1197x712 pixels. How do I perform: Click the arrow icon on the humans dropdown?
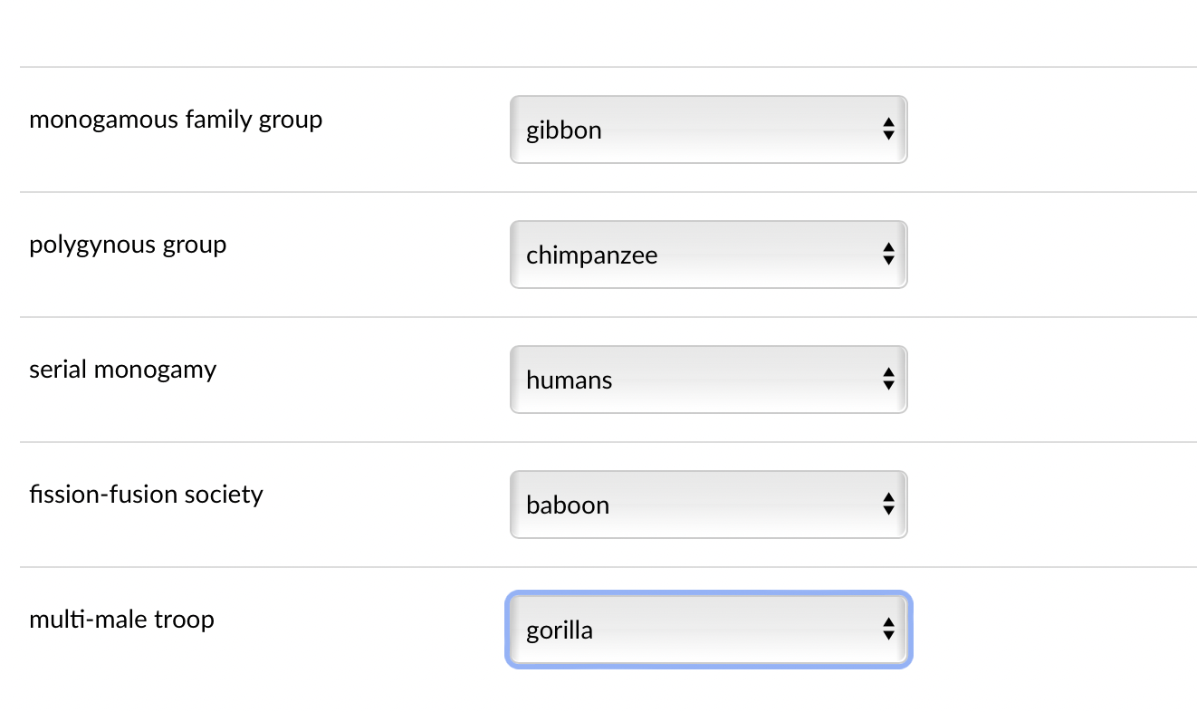click(888, 380)
